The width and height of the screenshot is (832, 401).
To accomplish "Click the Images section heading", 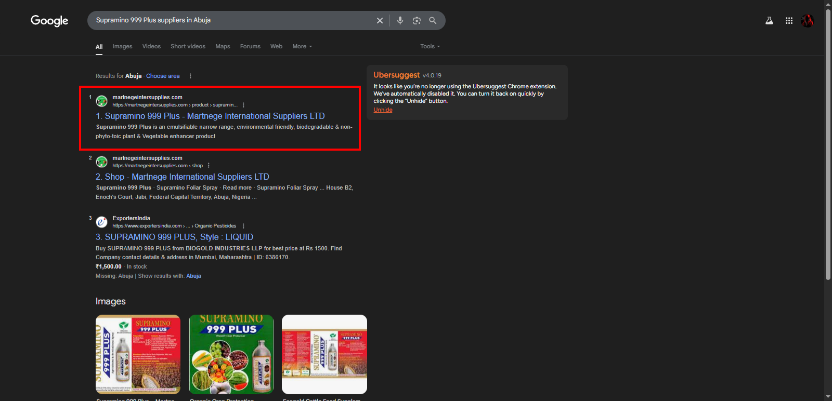I will [110, 301].
